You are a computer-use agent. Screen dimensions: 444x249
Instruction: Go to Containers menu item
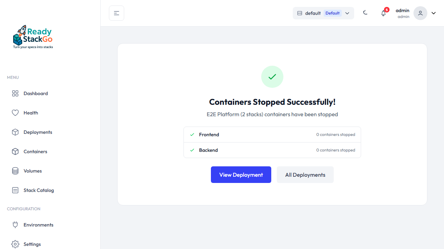pos(35,151)
